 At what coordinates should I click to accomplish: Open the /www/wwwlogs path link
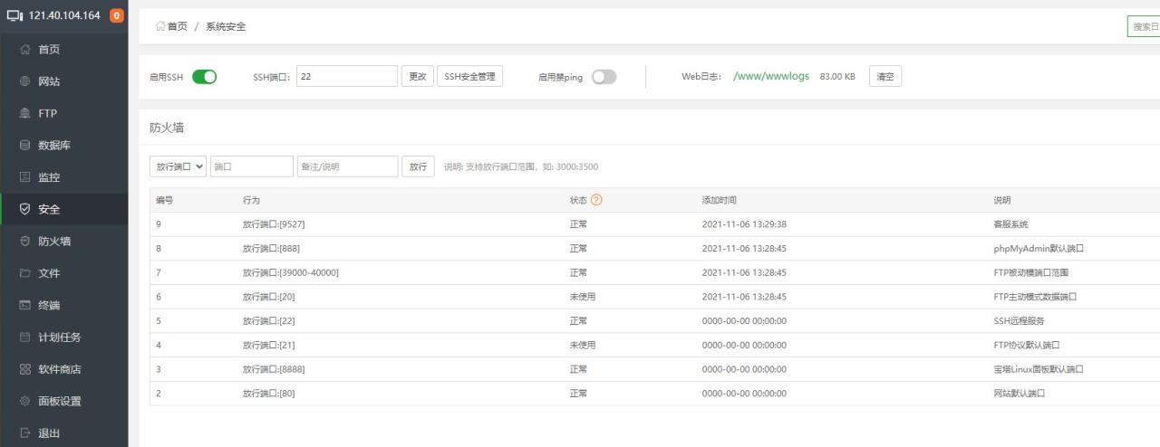(x=773, y=77)
